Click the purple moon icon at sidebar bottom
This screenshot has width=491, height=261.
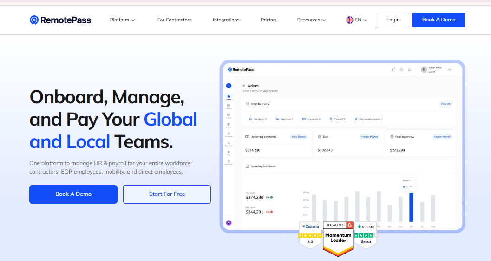229,223
